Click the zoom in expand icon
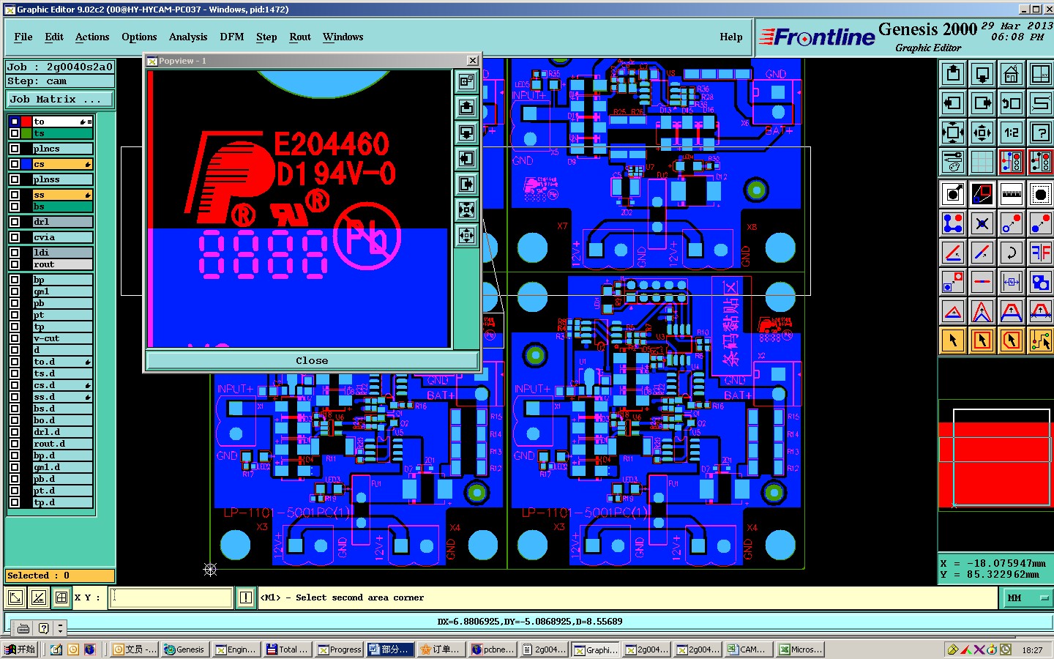The image size is (1054, 659). 953,133
